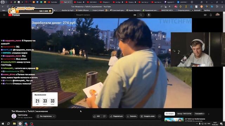
Task: Click Yandex Browser taskbar icon
Action: pos(20,124)
